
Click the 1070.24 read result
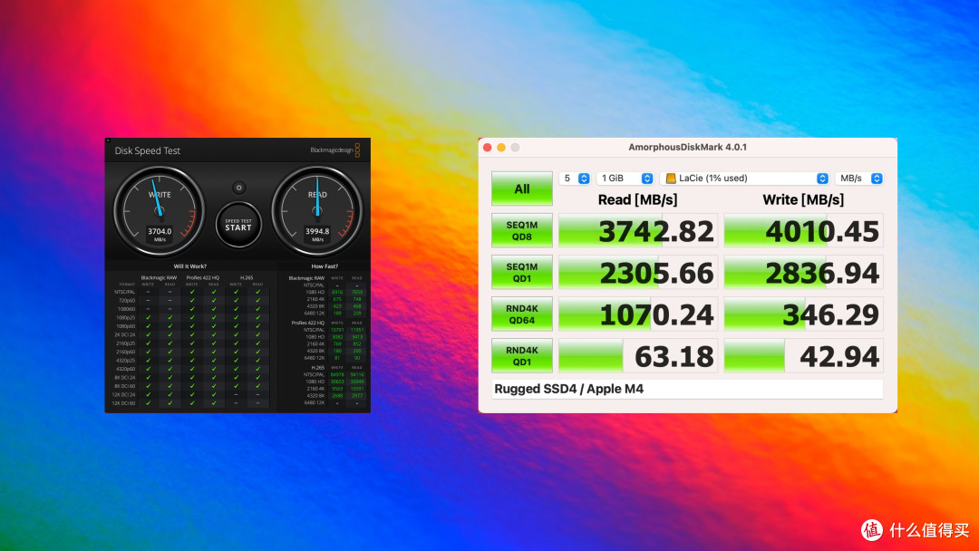click(x=638, y=314)
